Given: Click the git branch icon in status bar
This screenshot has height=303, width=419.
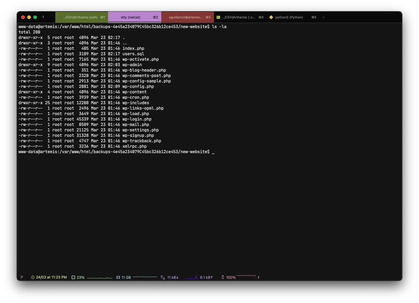Looking at the screenshot, I should [x=21, y=277].
